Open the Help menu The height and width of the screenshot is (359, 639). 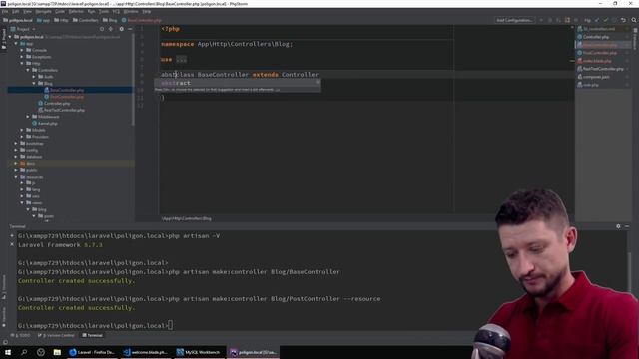pos(147,11)
